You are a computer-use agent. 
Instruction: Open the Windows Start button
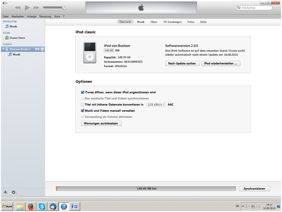[x=7, y=206]
